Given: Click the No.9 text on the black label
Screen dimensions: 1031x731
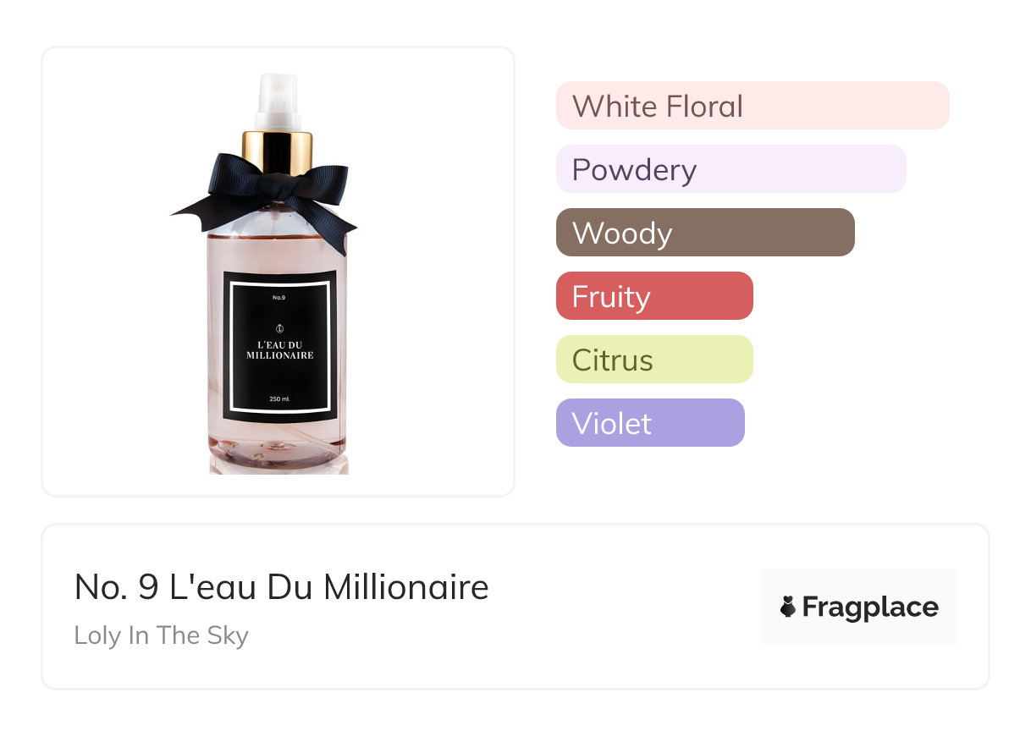Looking at the screenshot, I should point(280,297).
